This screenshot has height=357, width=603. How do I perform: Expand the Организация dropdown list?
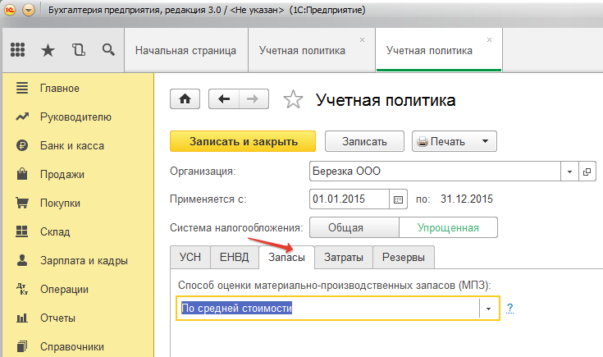[x=570, y=172]
